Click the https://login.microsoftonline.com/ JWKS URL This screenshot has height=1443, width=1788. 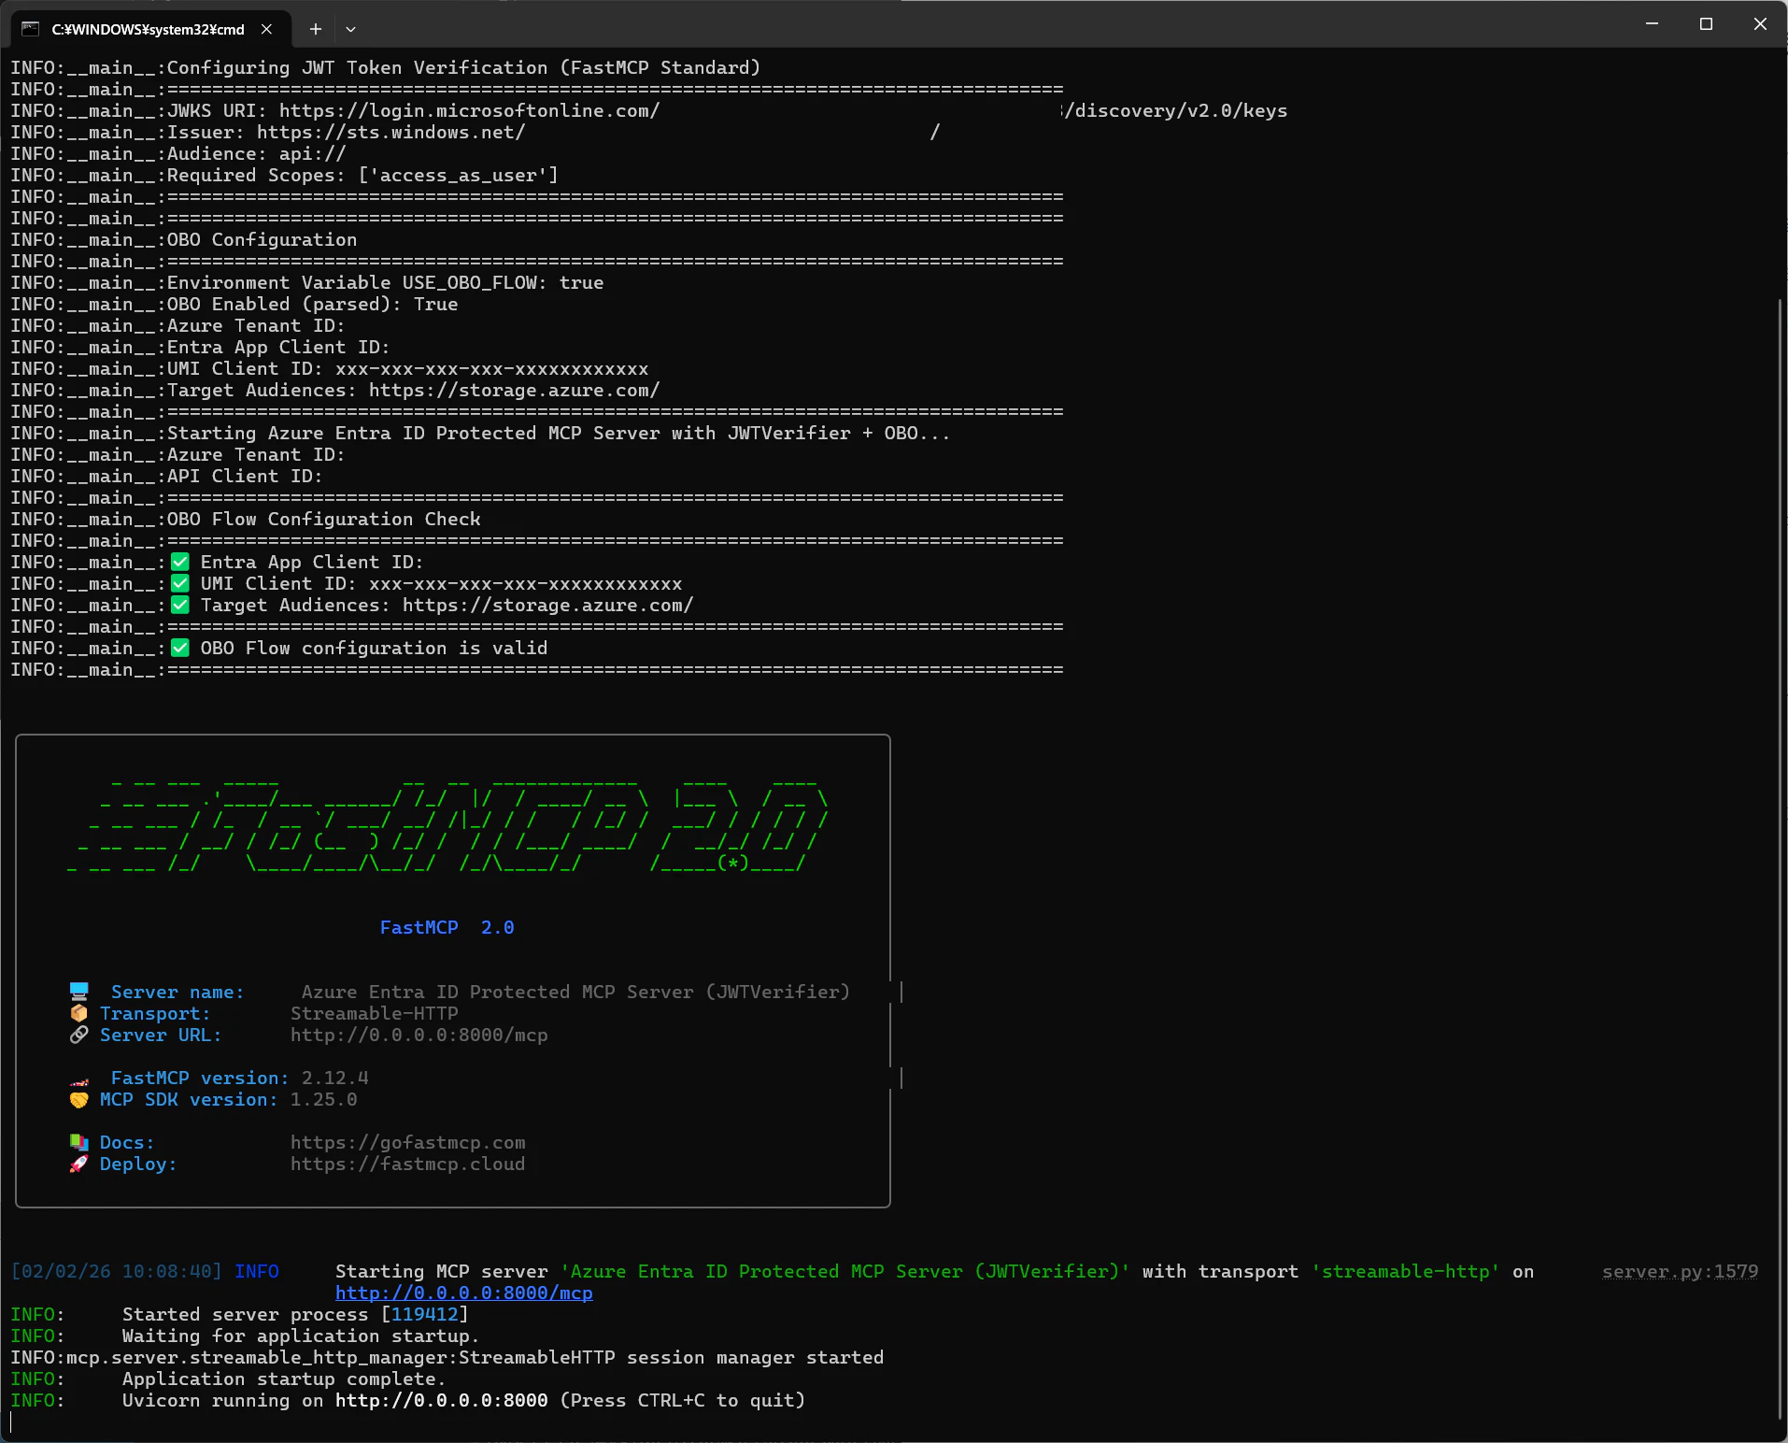click(470, 110)
